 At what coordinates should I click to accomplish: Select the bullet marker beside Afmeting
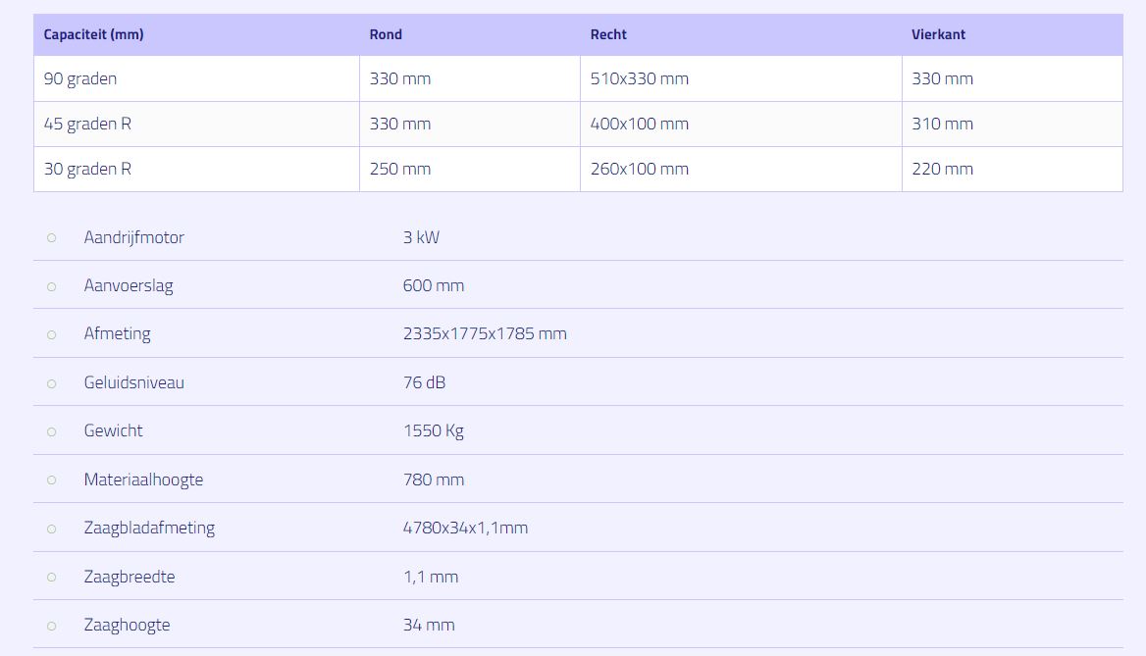[x=52, y=334]
